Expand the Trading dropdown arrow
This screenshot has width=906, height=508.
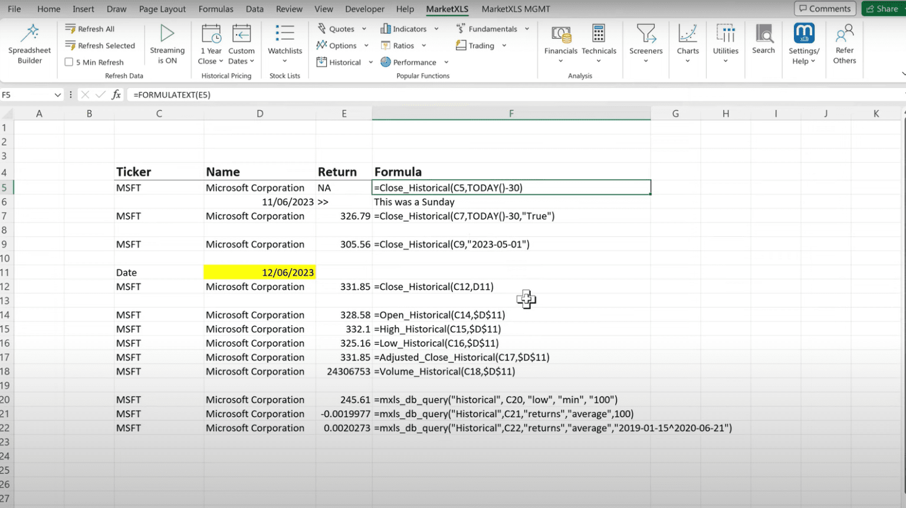point(504,45)
